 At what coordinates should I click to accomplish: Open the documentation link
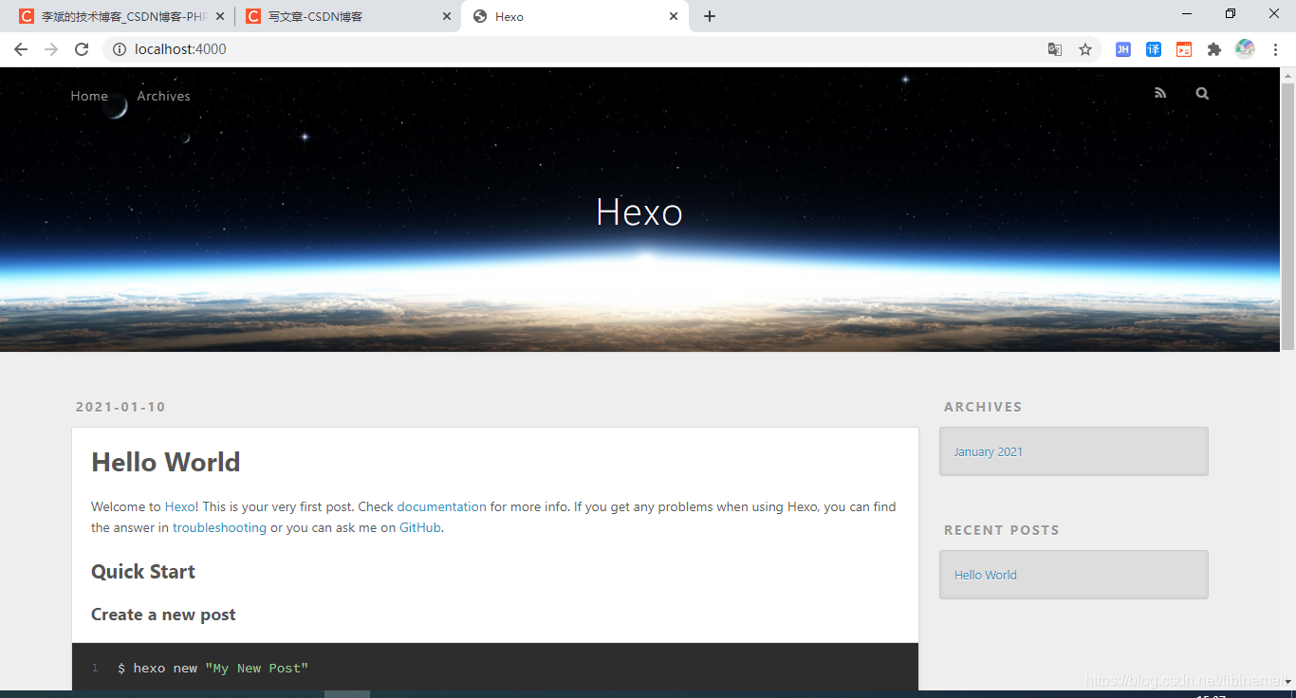coord(442,506)
